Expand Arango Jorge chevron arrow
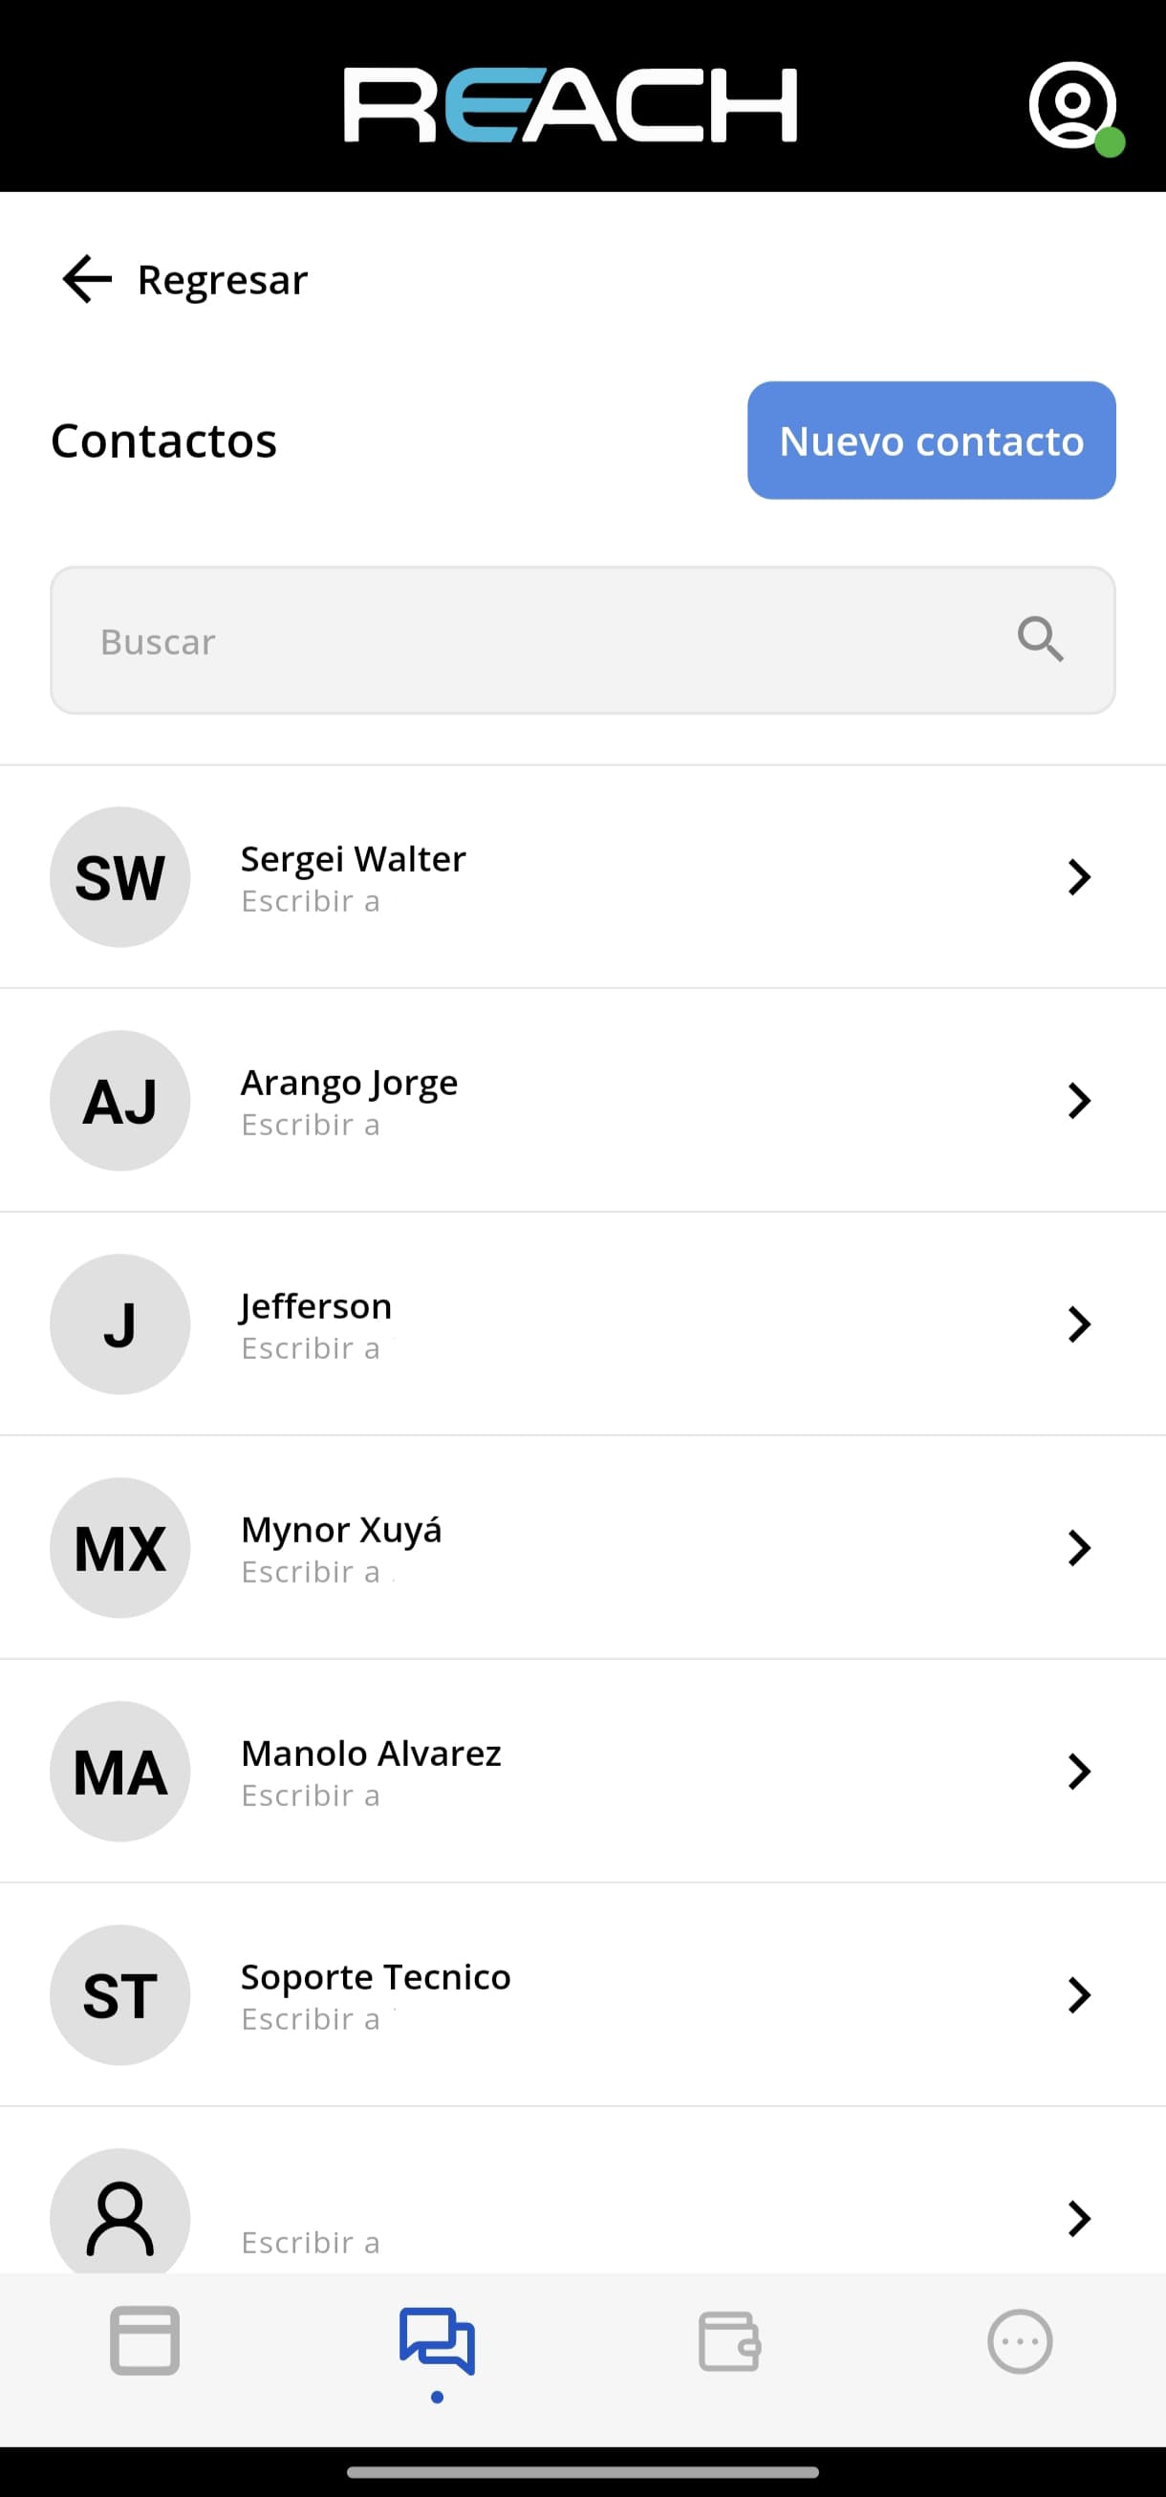Image resolution: width=1166 pixels, height=2497 pixels. tap(1079, 1100)
